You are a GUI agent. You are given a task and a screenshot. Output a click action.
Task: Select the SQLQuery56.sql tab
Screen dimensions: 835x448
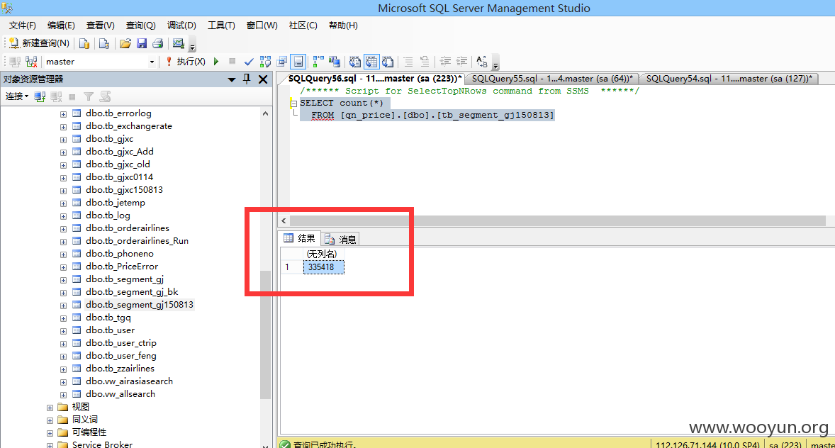coord(374,78)
